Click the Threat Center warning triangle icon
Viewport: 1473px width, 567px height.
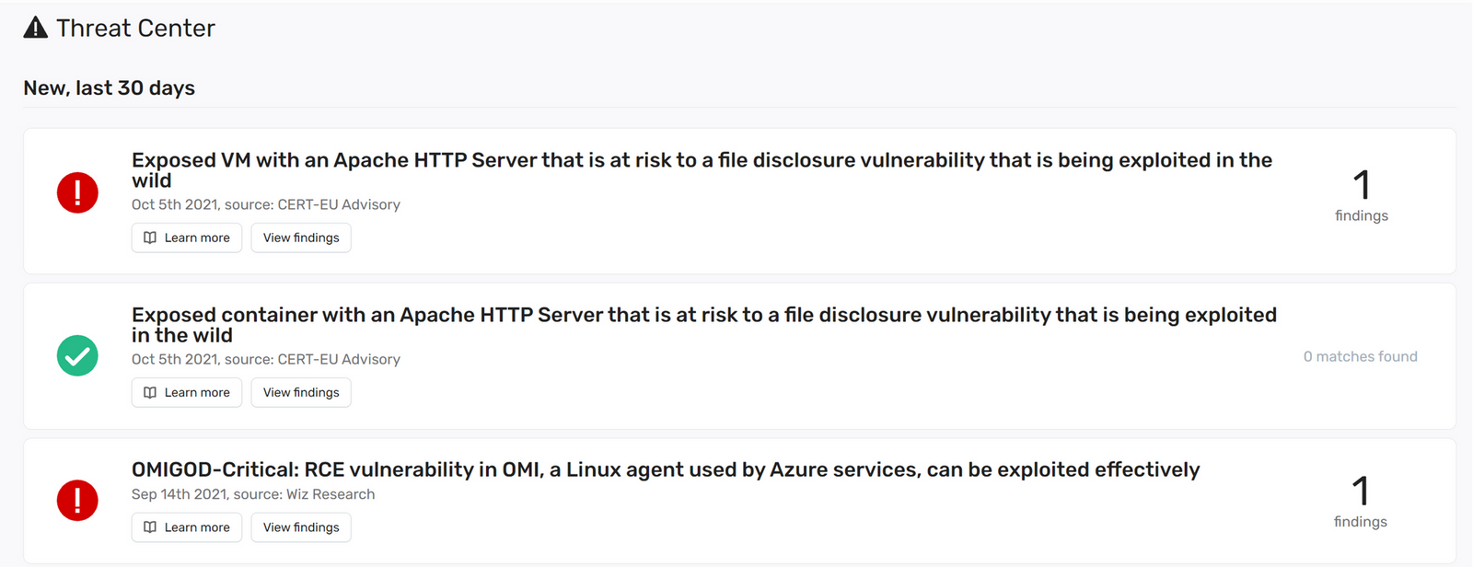pyautogui.click(x=35, y=28)
